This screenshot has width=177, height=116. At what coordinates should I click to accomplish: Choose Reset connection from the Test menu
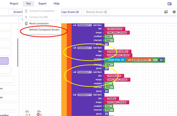[42, 24]
